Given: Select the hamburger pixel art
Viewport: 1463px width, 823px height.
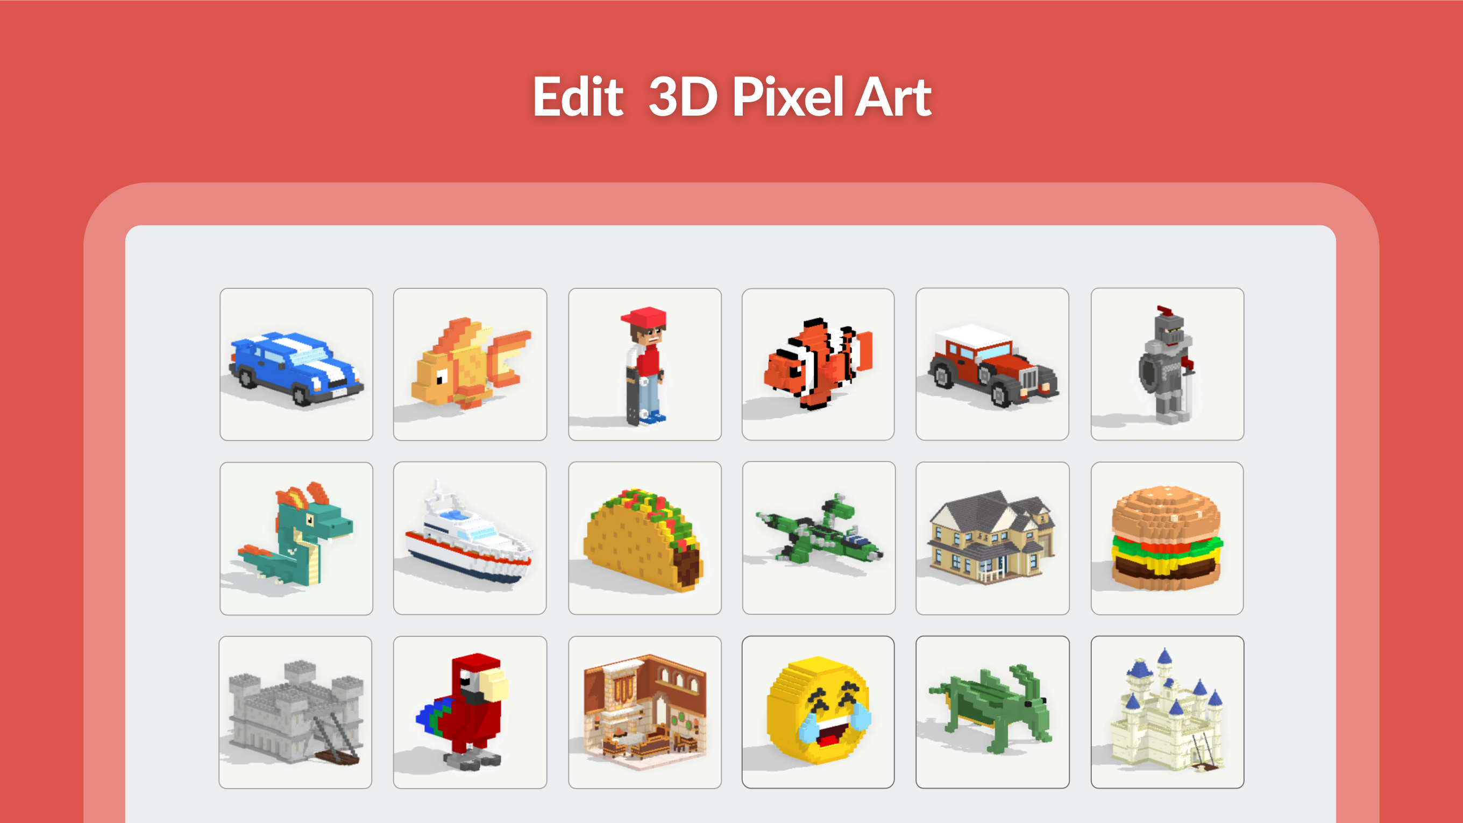Looking at the screenshot, I should click(1167, 538).
